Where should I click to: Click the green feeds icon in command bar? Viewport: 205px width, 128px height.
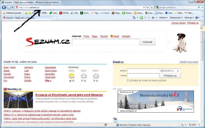click(x=142, y=17)
